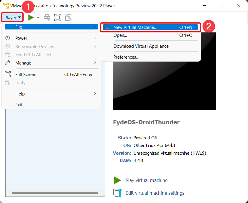248x203 pixels.
Task: Click the wrench icon next to Manage
Action: coord(8,63)
